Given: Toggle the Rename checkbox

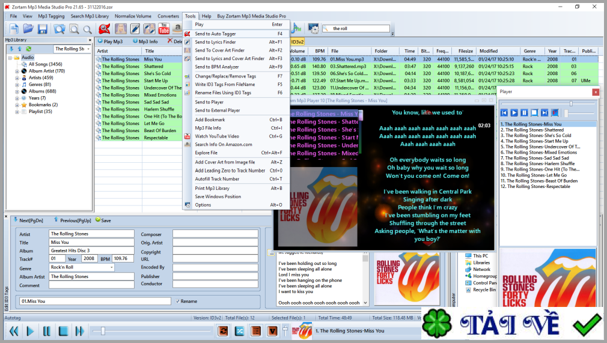Looking at the screenshot, I should pyautogui.click(x=178, y=301).
